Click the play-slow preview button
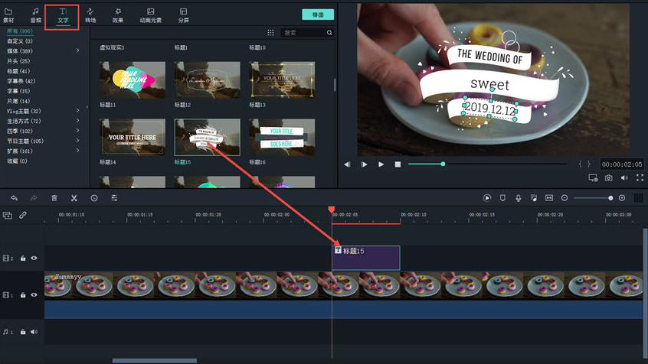The width and height of the screenshot is (648, 364). (364, 164)
